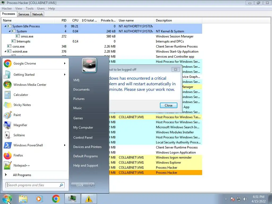Open network tray icon
The image size is (272, 204).
click(x=239, y=199)
